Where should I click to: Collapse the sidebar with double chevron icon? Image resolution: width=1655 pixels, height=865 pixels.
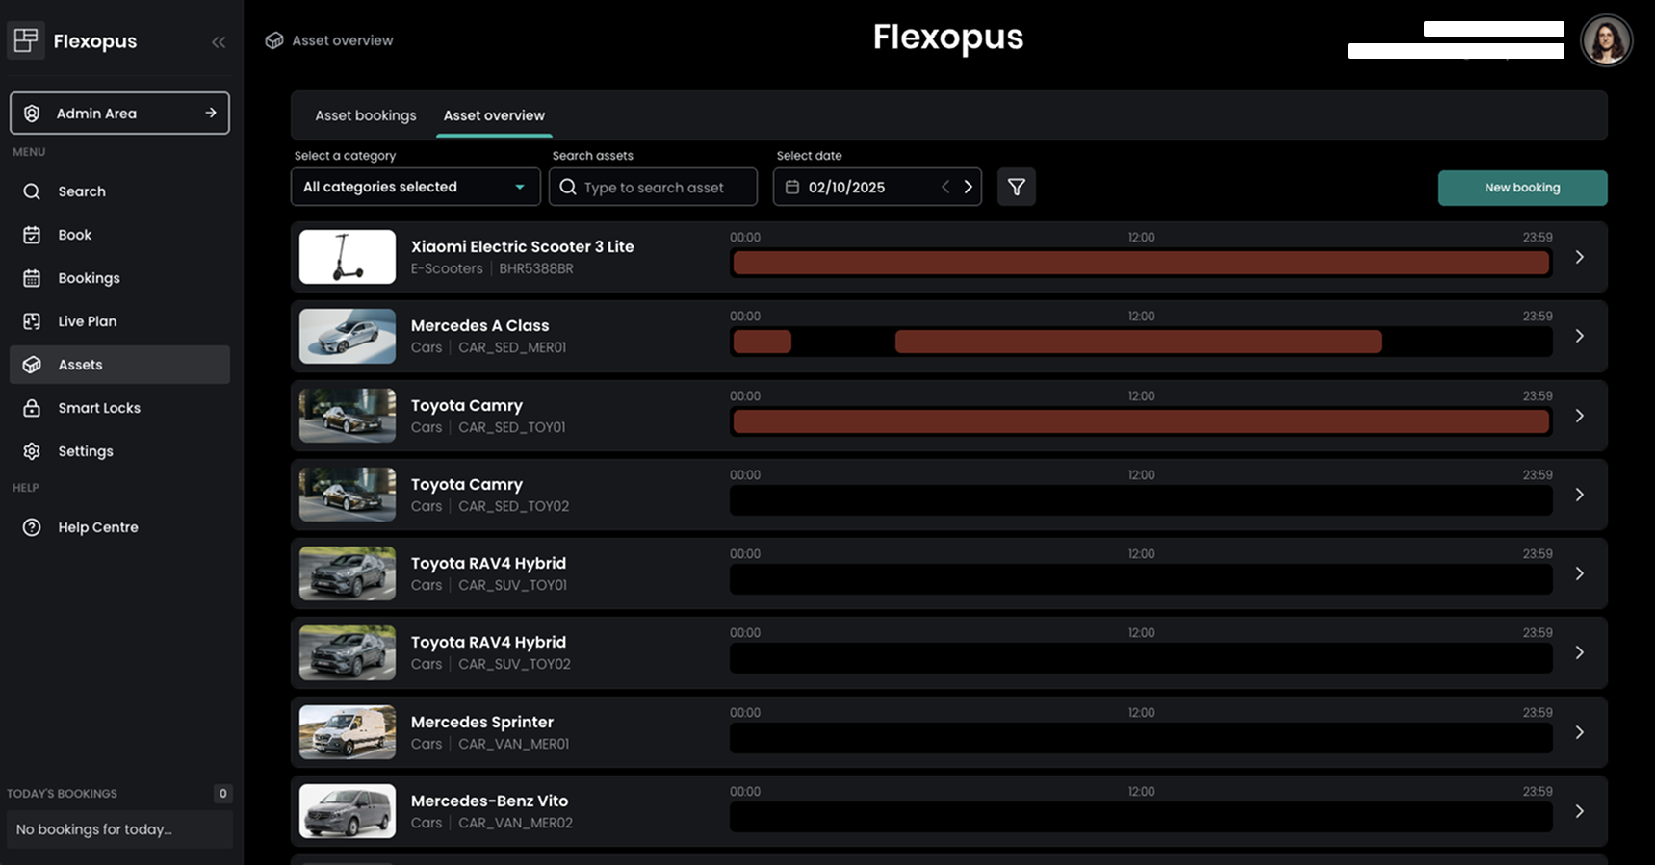coord(219,42)
